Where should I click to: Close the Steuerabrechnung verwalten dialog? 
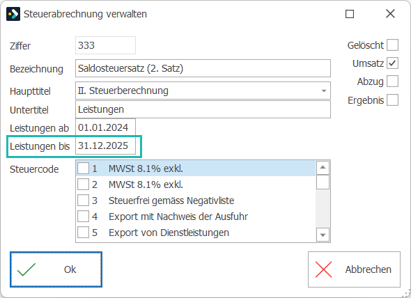[x=390, y=14]
